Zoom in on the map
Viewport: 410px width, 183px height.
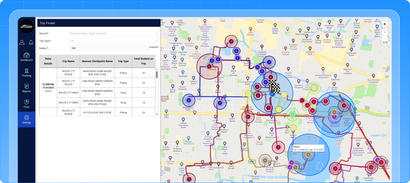(385, 32)
